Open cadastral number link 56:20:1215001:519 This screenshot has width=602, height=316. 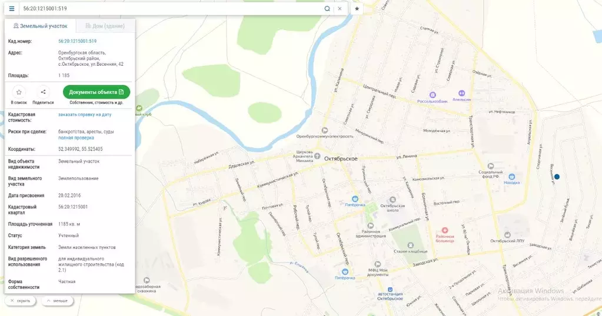[77, 41]
